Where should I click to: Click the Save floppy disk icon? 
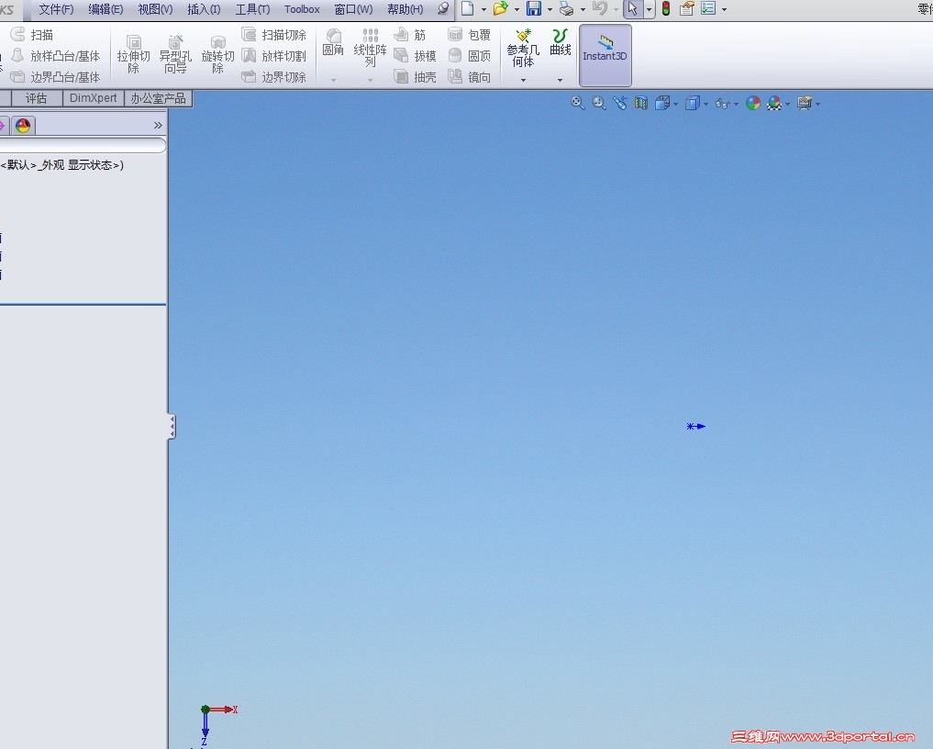pos(534,8)
